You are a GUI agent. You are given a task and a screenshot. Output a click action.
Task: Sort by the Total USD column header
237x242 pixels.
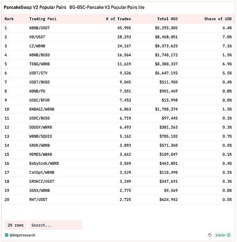pyautogui.click(x=167, y=19)
